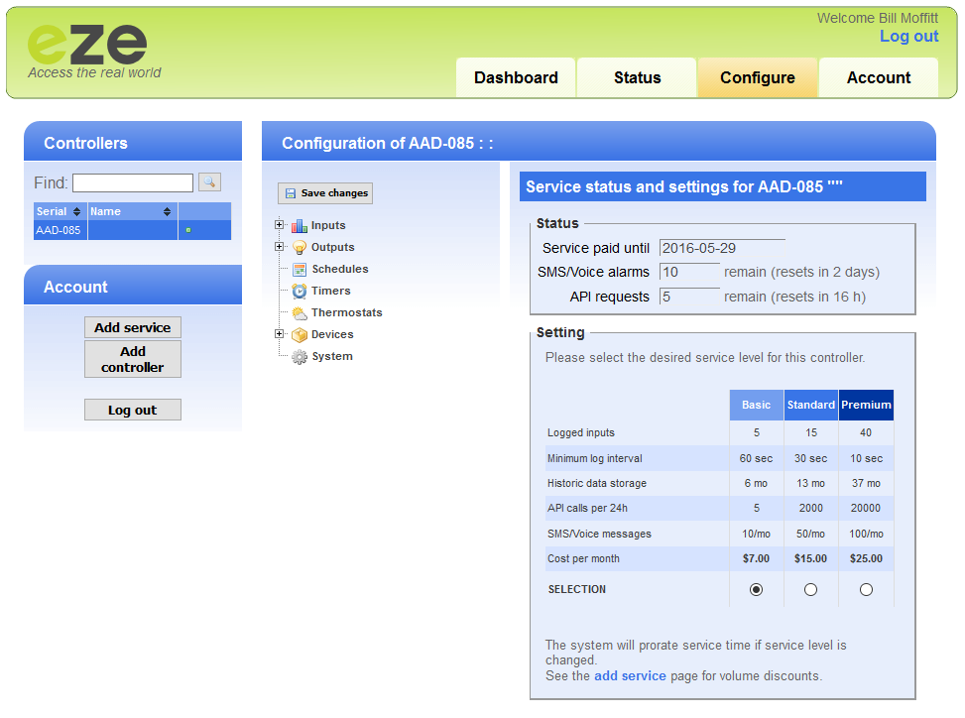
Task: Pick the Premium service level radio button
Action: click(866, 589)
